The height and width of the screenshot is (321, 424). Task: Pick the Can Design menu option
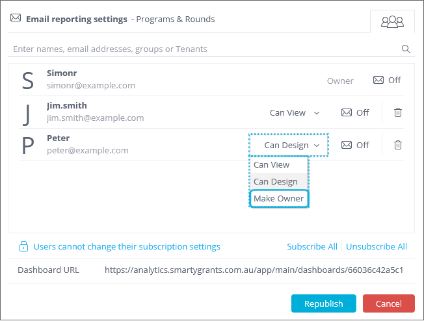pyautogui.click(x=276, y=182)
